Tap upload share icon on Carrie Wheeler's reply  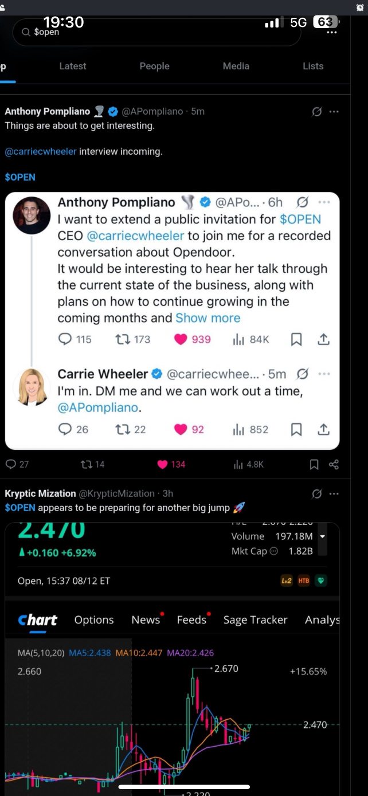tap(323, 429)
